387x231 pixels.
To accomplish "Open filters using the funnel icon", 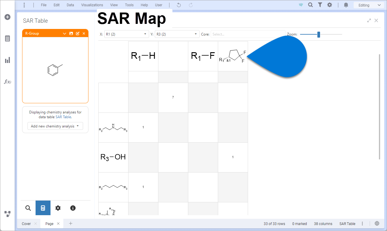I will (320, 5).
